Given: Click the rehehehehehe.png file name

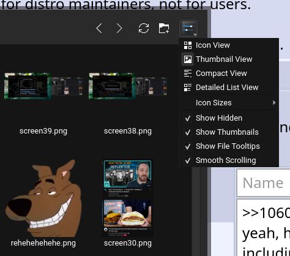Looking at the screenshot, I should [x=43, y=243].
